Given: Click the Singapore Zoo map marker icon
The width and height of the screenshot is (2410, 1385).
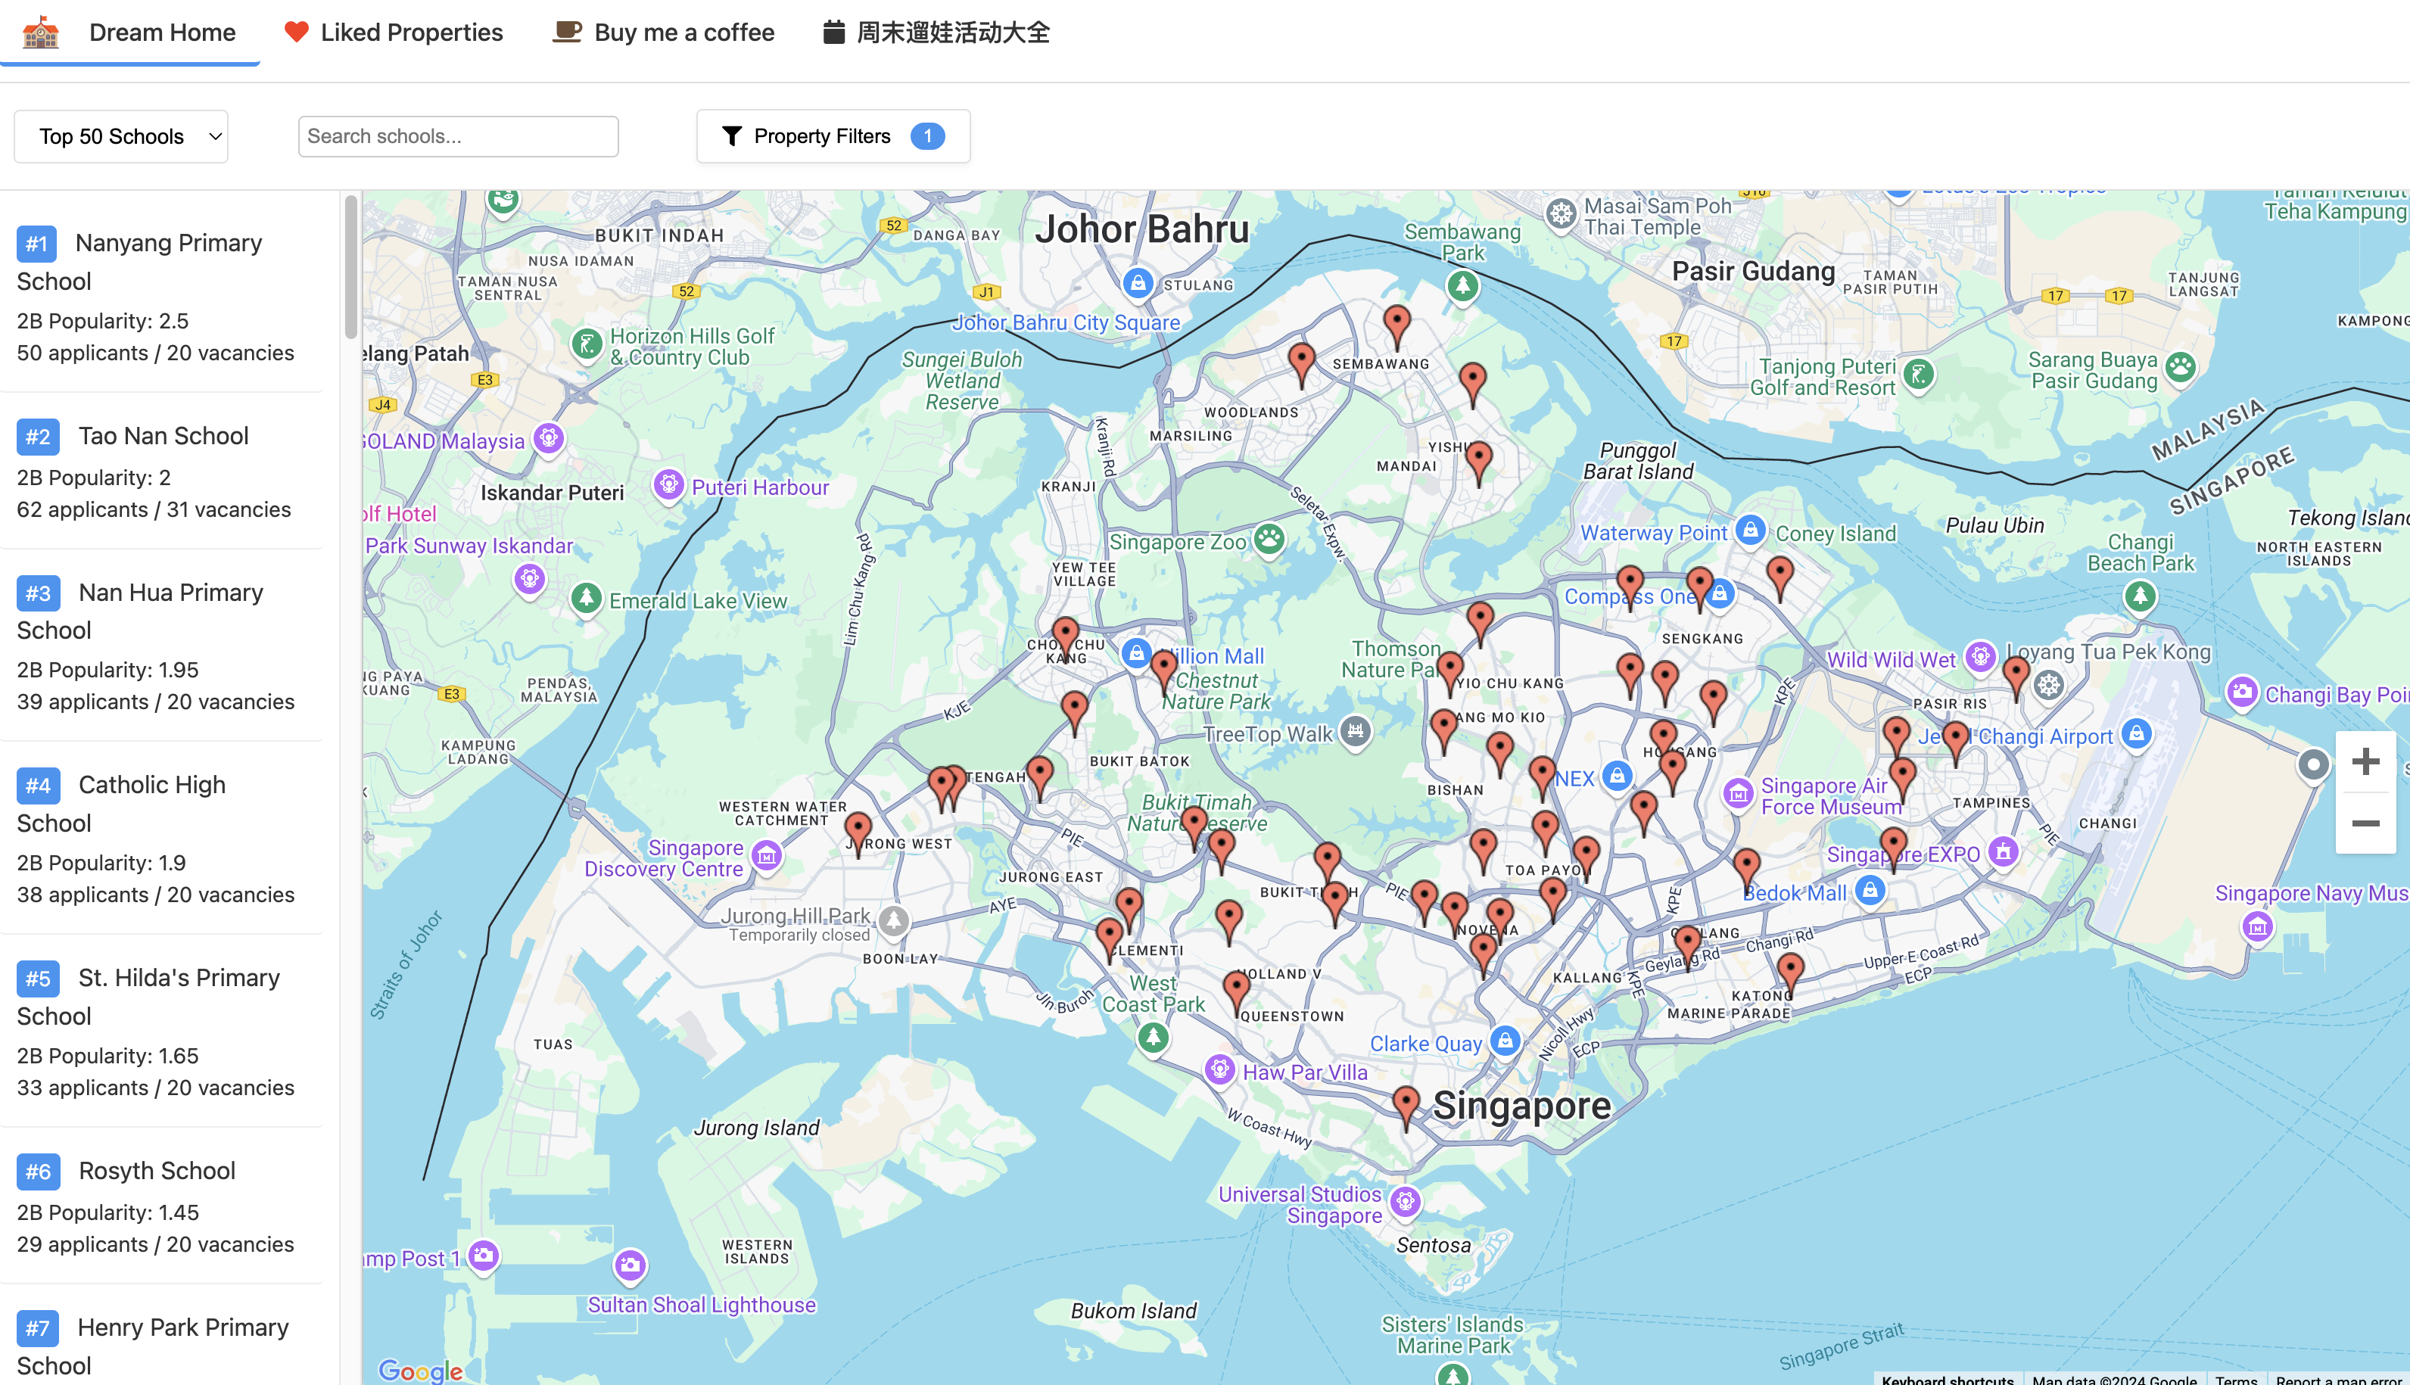Looking at the screenshot, I should (x=1269, y=540).
